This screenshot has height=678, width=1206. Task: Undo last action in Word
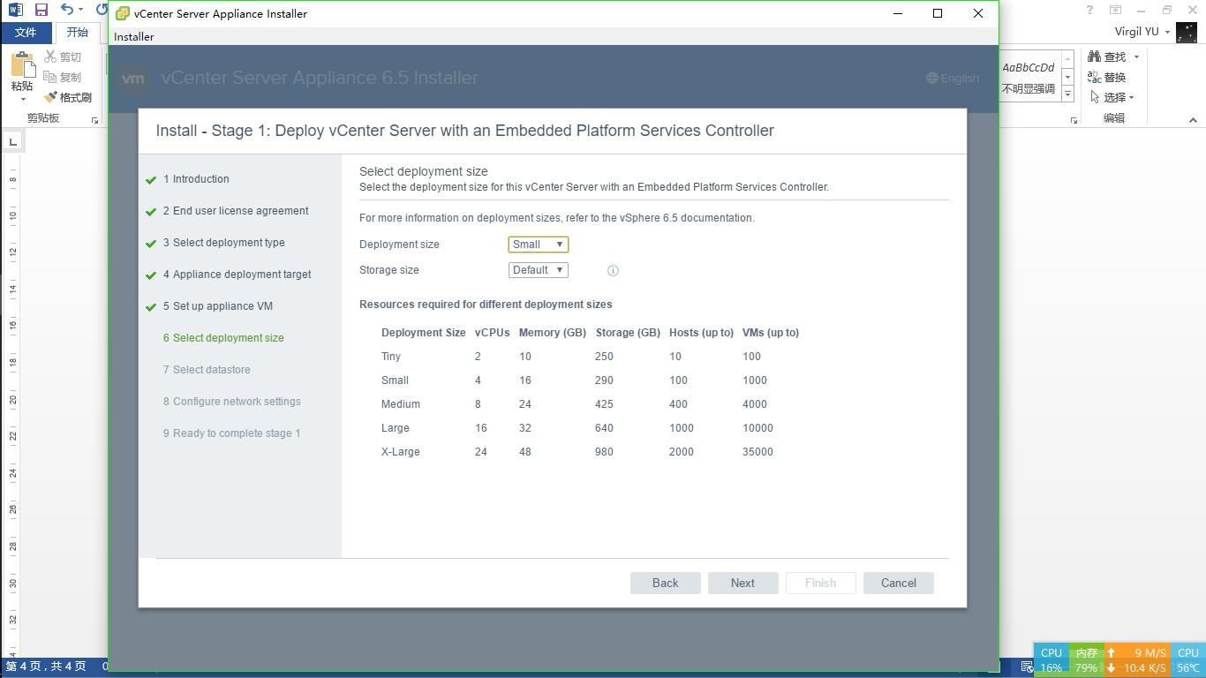(x=66, y=11)
